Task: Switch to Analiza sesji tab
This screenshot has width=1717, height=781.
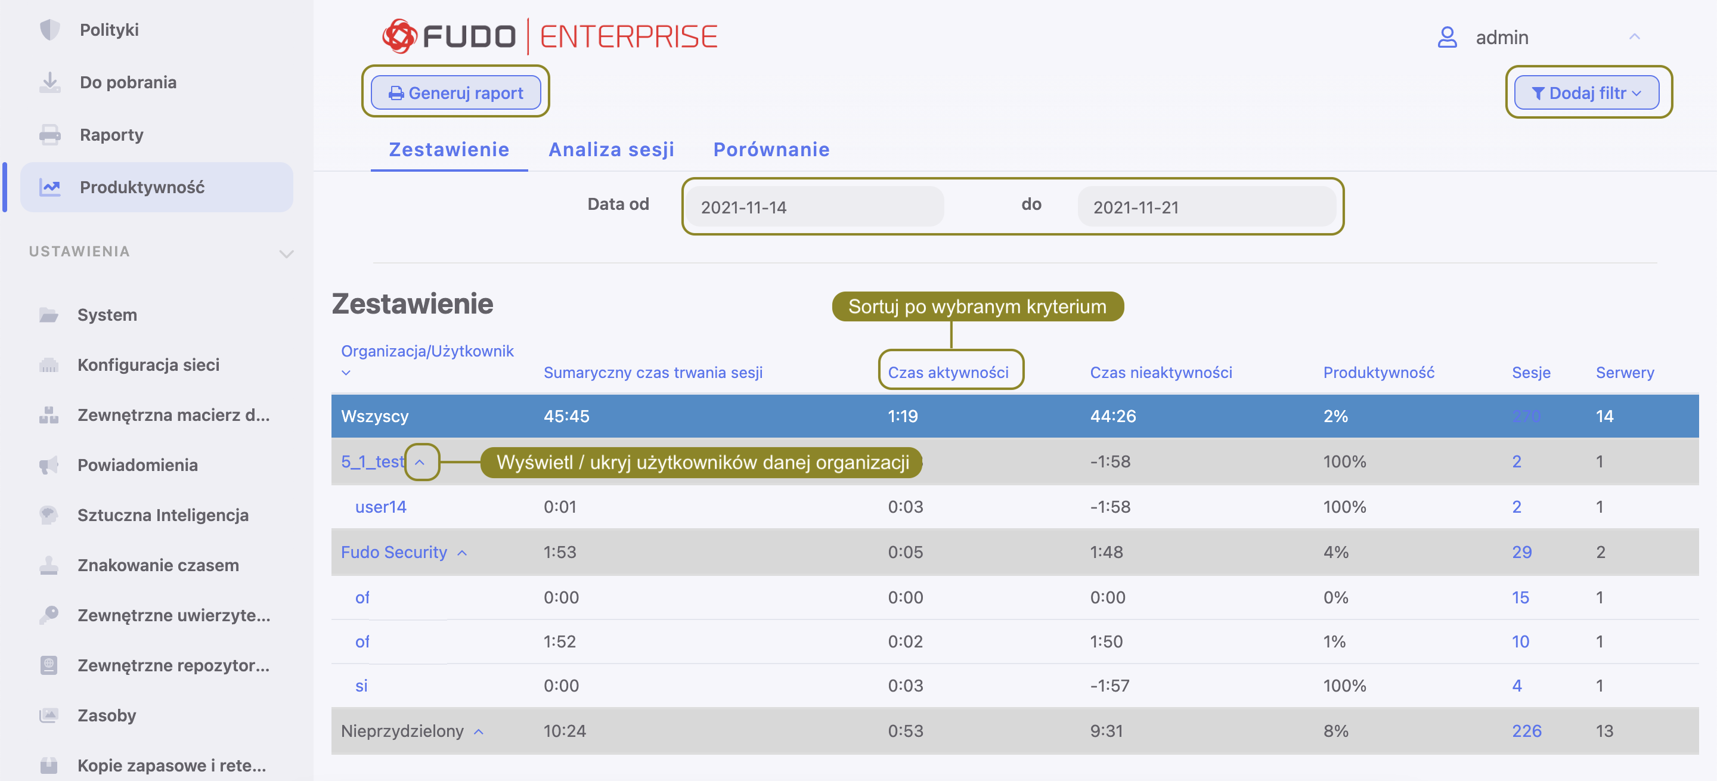Action: pyautogui.click(x=611, y=149)
